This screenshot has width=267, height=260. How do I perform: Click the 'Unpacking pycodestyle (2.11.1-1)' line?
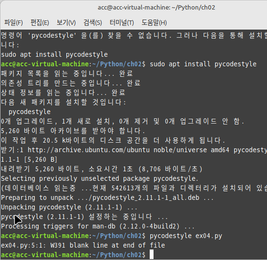(x=69, y=207)
